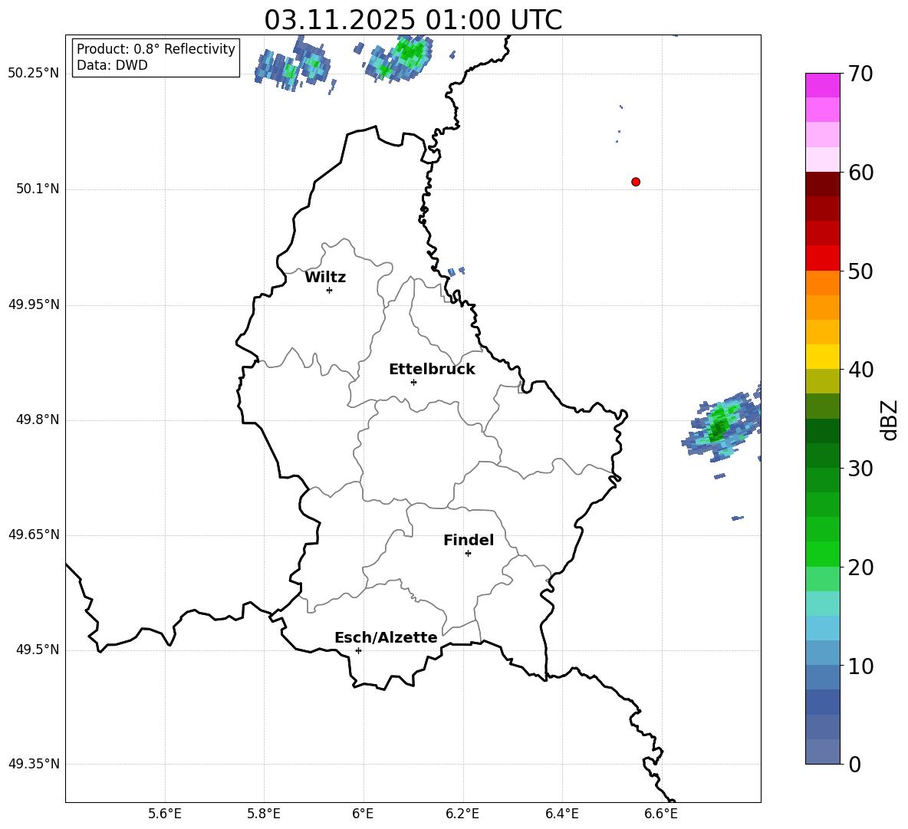The image size is (908, 829).
Task: Click the 60 value on colorbar
Action: pos(860,173)
